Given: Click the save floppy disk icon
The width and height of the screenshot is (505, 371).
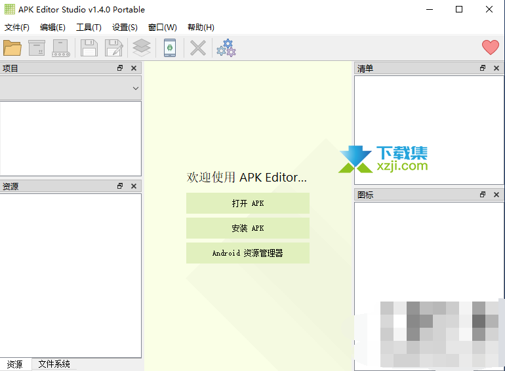Looking at the screenshot, I should tap(89, 48).
